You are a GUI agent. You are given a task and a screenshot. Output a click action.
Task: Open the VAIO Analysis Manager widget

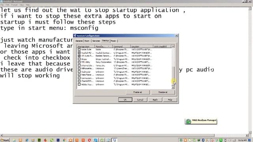coord(201,121)
